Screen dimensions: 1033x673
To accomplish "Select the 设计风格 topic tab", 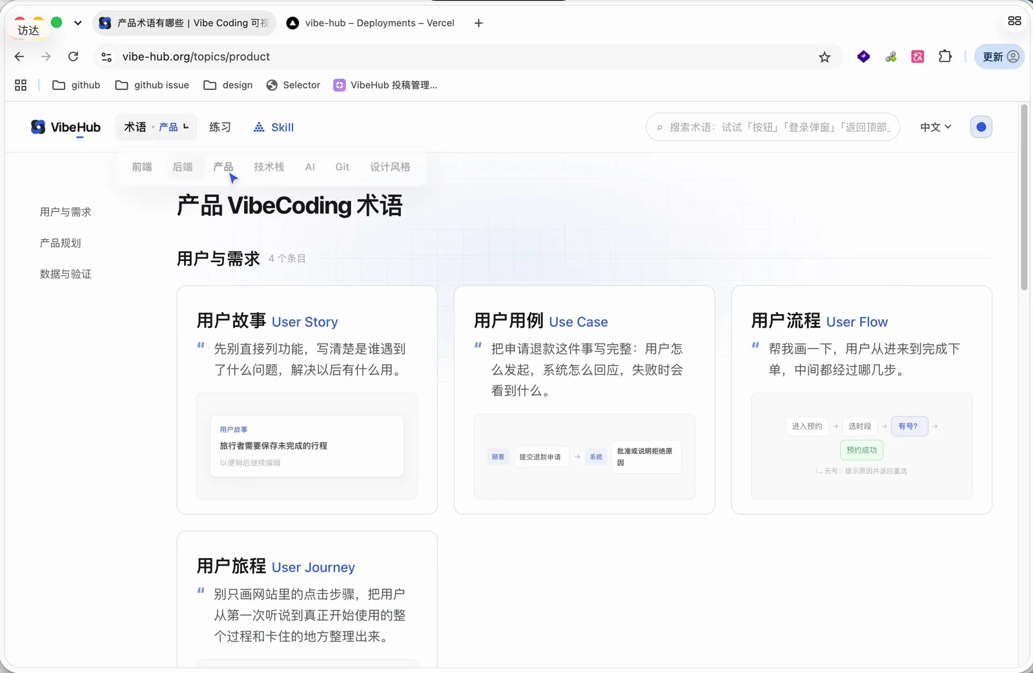I will pos(390,167).
